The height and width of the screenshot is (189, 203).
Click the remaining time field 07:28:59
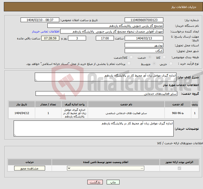pos(50,38)
